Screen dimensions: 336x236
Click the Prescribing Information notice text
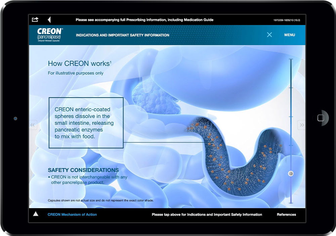(144, 20)
